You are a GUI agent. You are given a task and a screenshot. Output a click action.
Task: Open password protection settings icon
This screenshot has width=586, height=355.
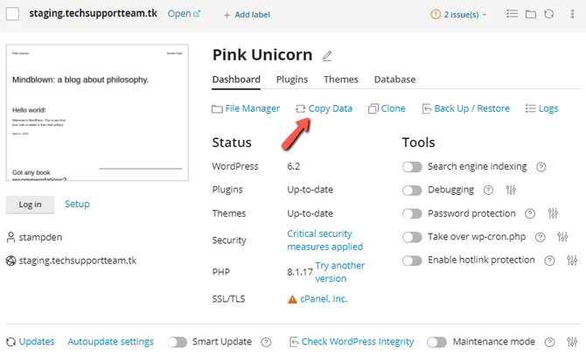(553, 213)
